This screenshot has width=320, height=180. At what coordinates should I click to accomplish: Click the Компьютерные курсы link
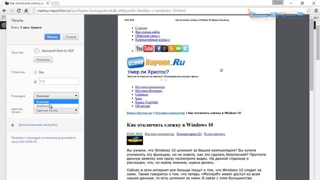point(152,39)
